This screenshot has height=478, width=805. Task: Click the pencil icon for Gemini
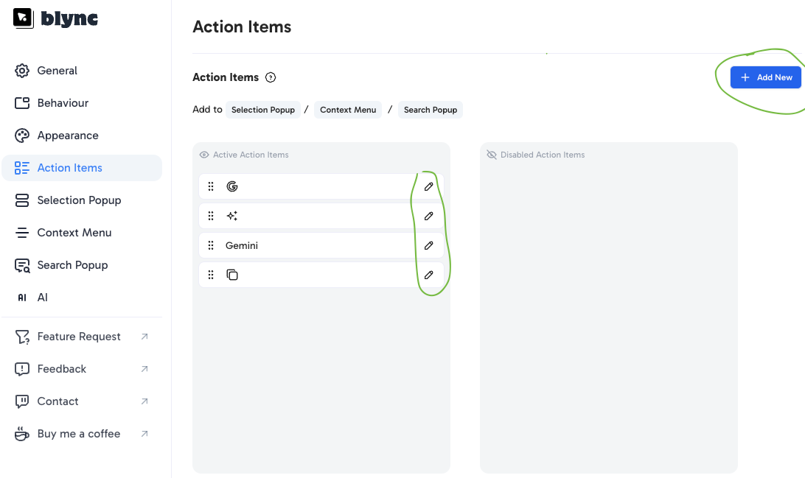coord(428,245)
